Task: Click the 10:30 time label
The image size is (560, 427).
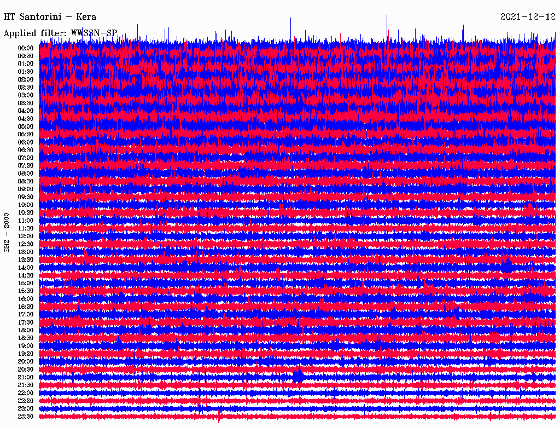Action: [26, 213]
